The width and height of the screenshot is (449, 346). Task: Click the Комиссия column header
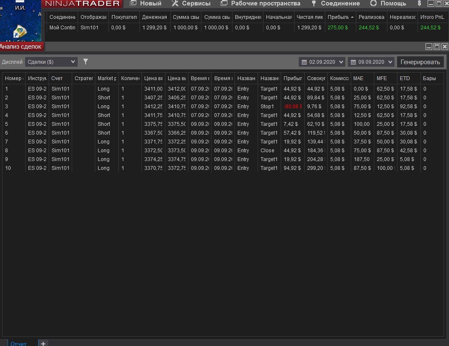click(339, 78)
